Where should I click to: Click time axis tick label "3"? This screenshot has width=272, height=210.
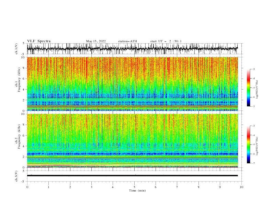coord(91,187)
